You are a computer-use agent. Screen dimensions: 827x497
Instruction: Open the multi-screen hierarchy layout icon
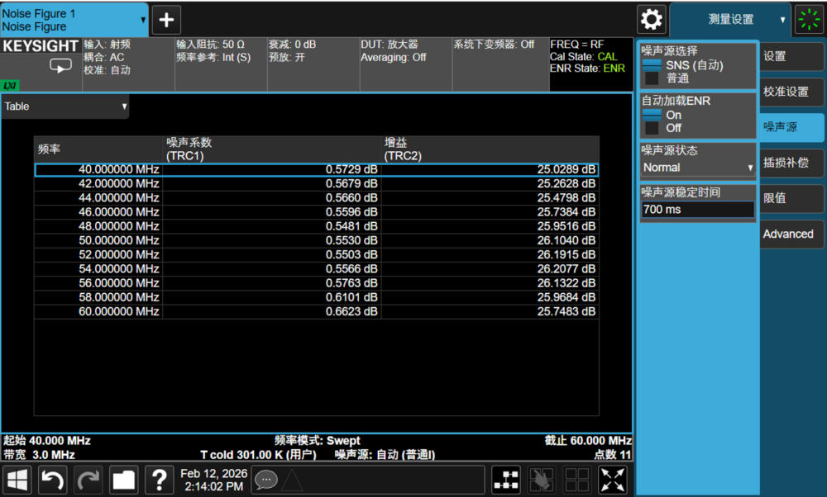pos(506,480)
